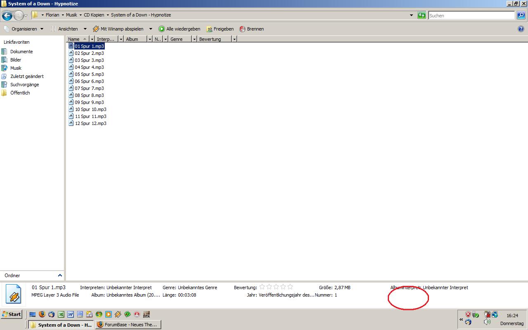Screen dimensions: 528x330
Task: Click the Safely Remove Hardware tray icon
Action: pos(475,314)
